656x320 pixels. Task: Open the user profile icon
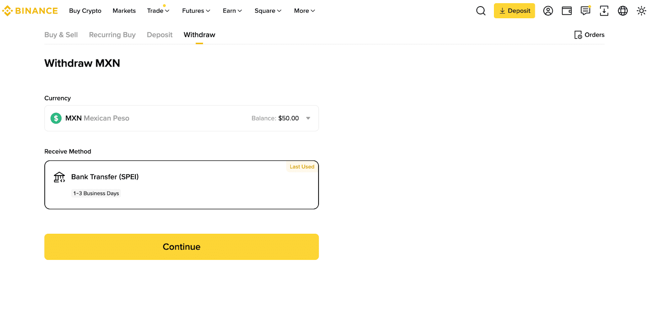click(548, 11)
